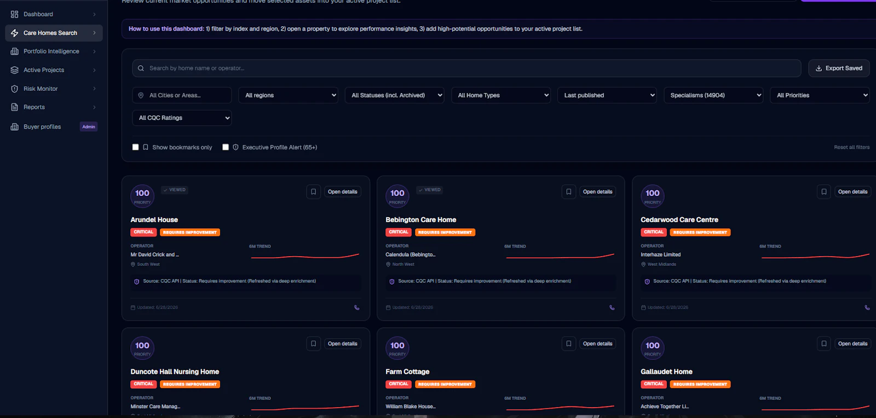Click Duncote Hall Nursing Home title
876x418 pixels.
click(x=175, y=372)
